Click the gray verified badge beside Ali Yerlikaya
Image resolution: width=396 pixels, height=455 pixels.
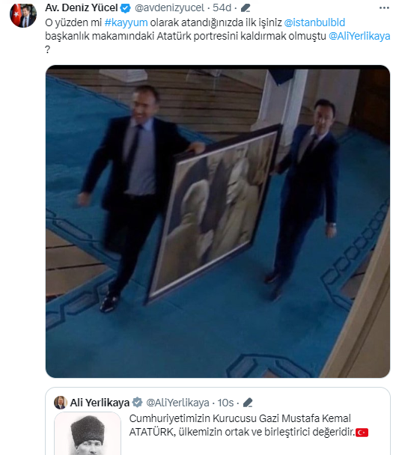coord(137,403)
